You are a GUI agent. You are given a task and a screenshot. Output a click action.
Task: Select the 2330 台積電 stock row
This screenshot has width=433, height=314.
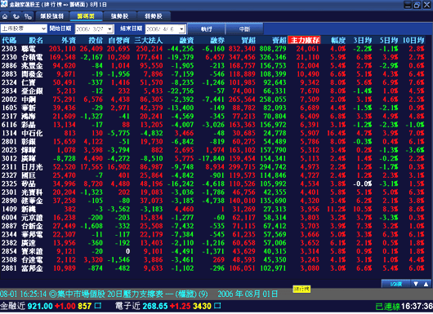click(x=212, y=57)
